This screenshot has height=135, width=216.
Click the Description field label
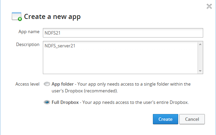pyautogui.click(x=28, y=45)
